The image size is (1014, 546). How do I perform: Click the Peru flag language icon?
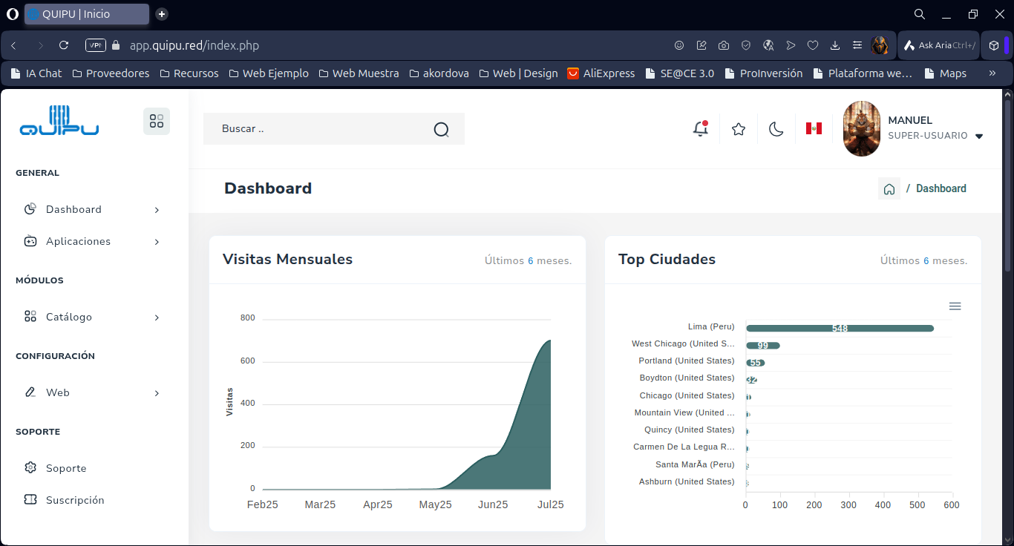[814, 129]
